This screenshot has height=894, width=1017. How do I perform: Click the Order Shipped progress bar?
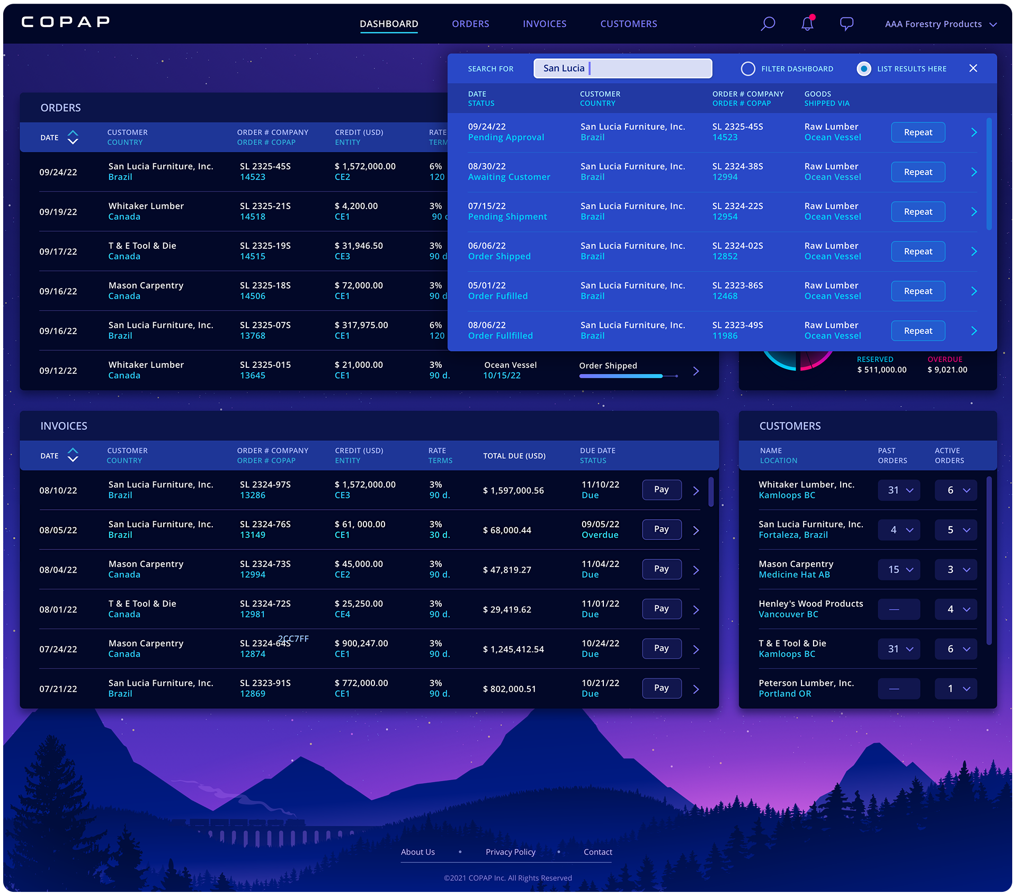point(628,376)
